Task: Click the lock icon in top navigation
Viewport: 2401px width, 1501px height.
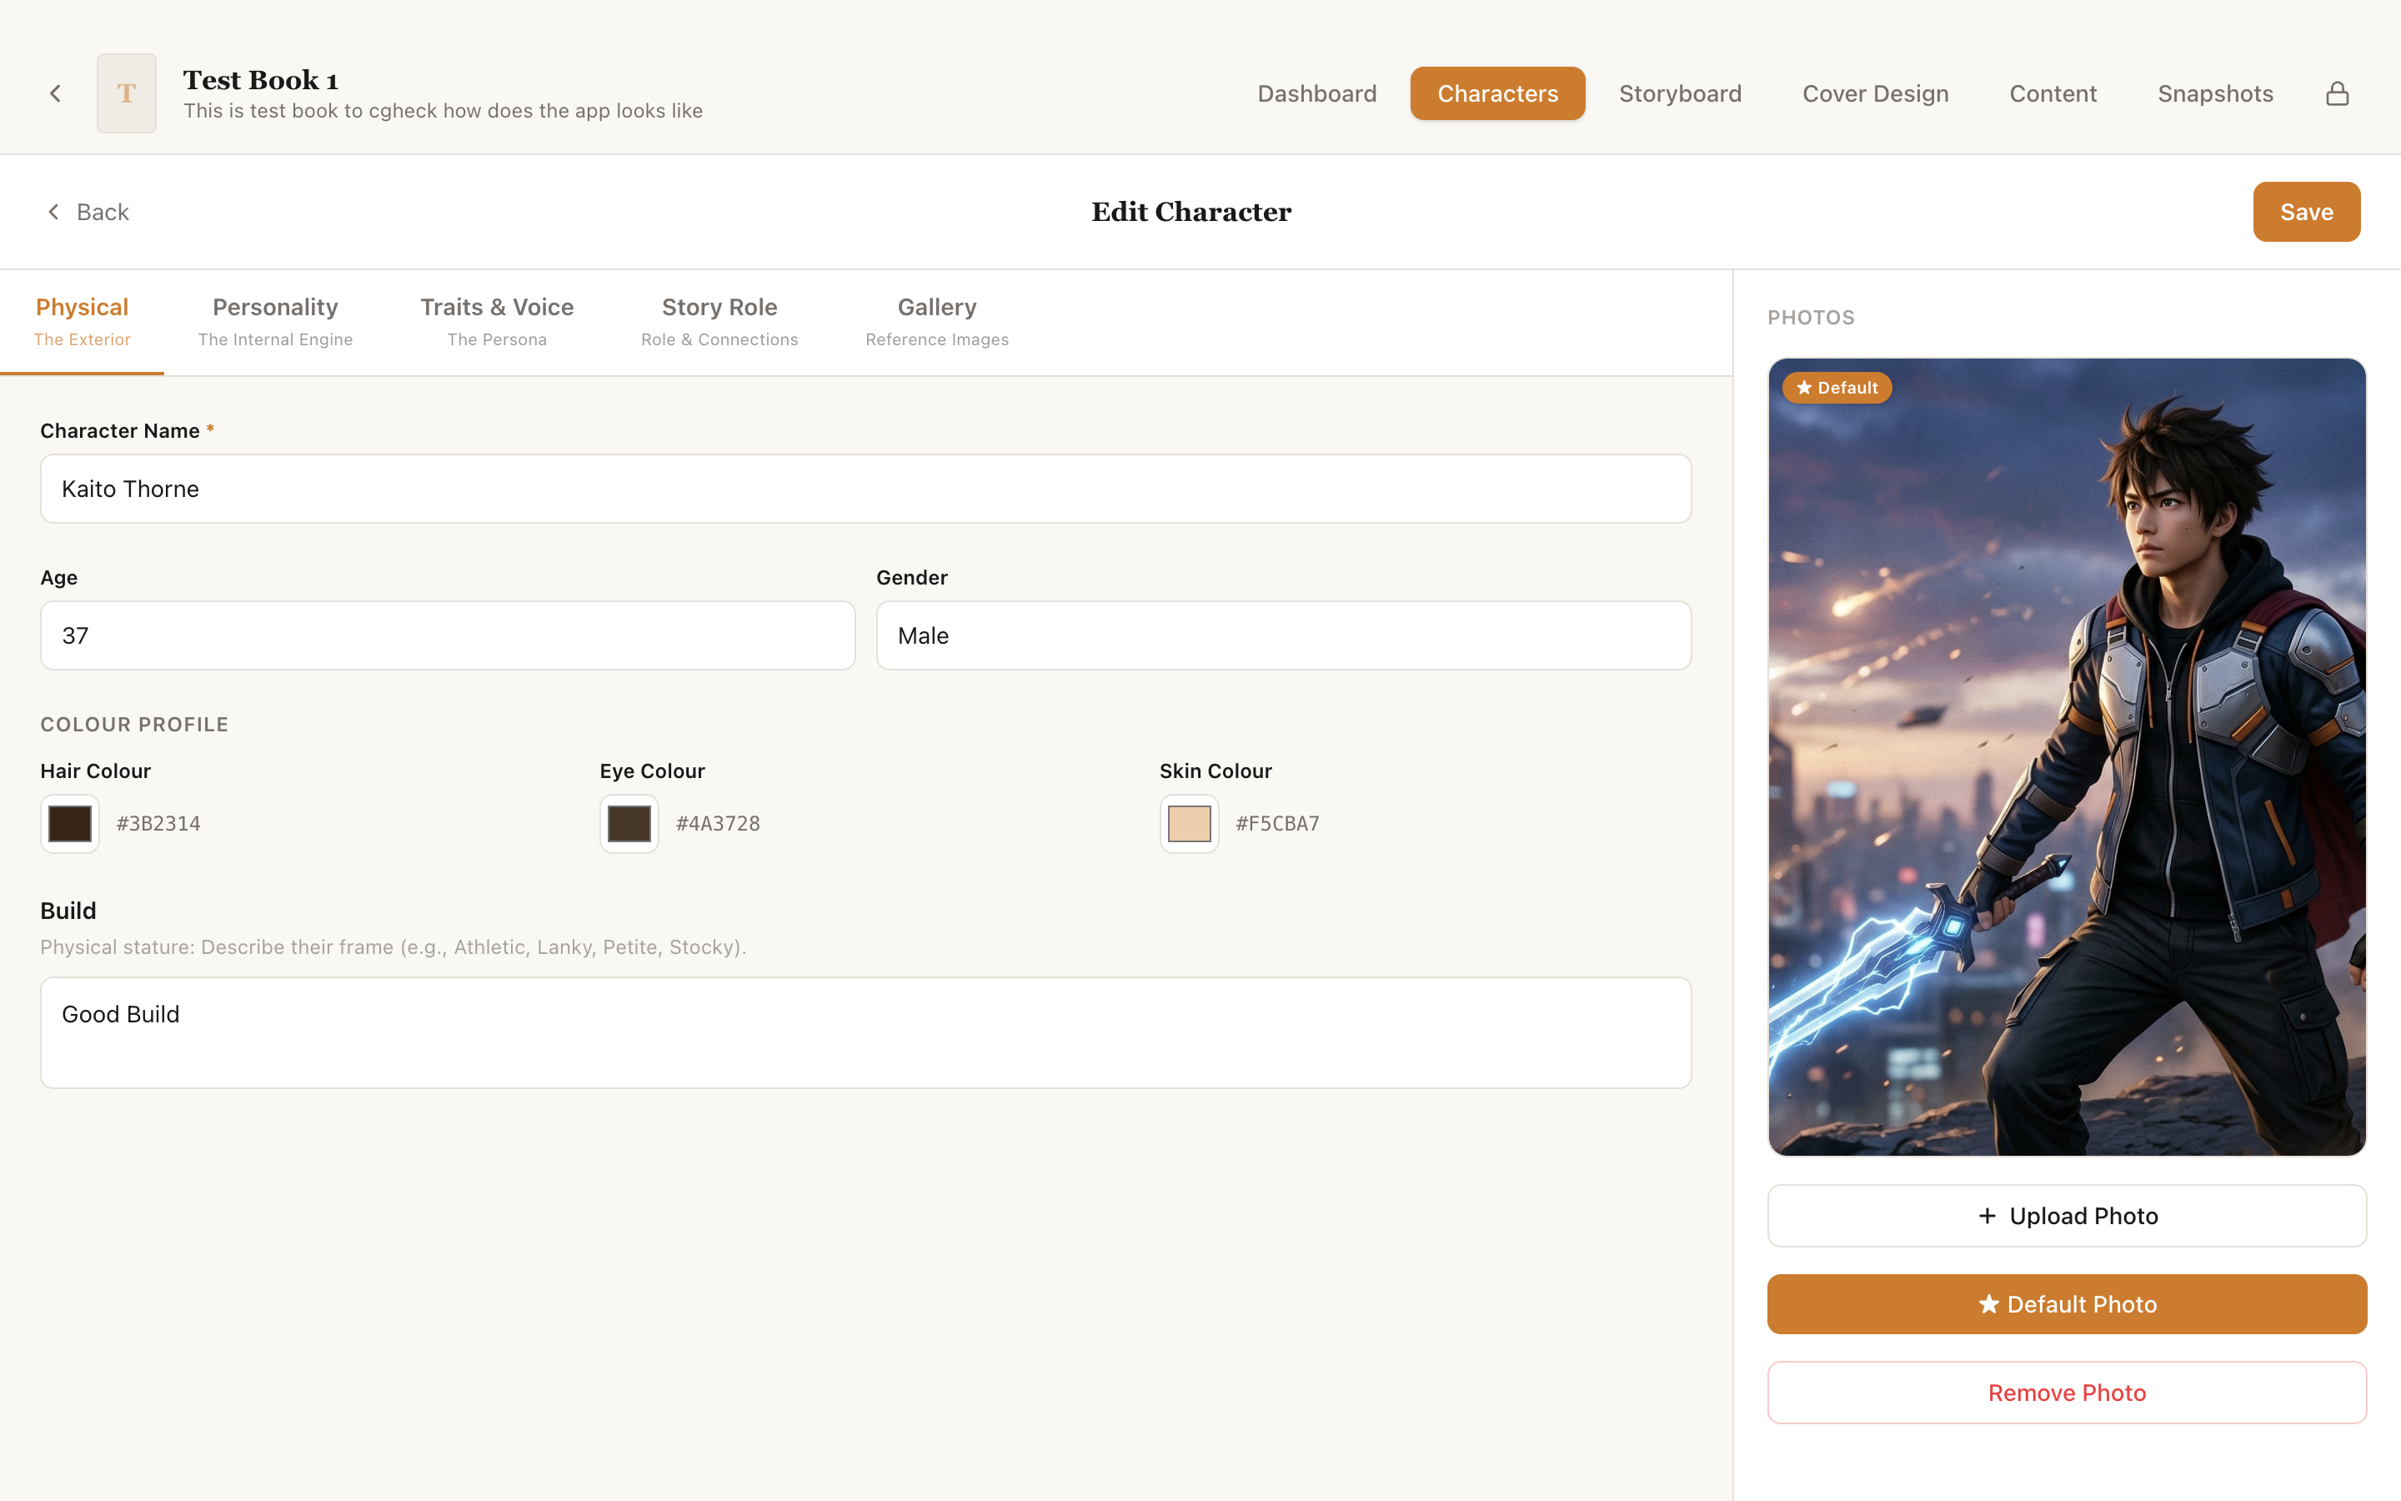Action: coord(2337,93)
